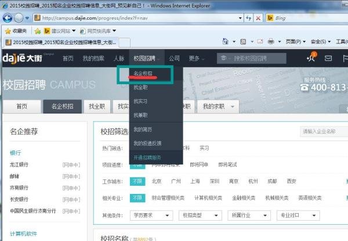Click the 请输入企业名称 input field
This screenshot has height=241, width=348.
coord(322,131)
